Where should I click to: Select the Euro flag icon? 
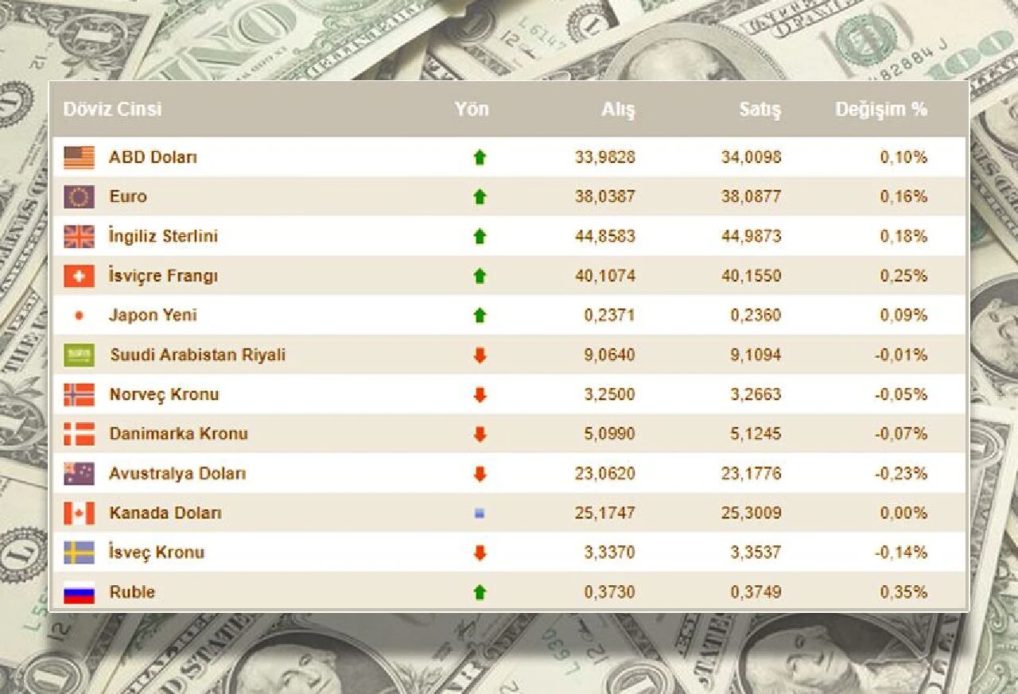[x=79, y=196]
